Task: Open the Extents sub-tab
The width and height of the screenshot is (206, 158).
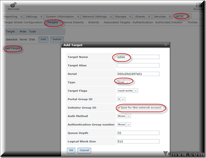Action: 94,22
